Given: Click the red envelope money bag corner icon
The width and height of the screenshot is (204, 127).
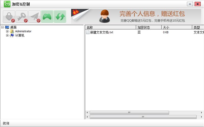Looking at the screenshot, I should point(75,12).
